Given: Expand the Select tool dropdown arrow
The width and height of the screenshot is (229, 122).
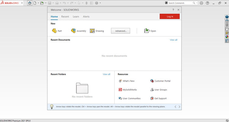Looking at the screenshot, I should point(83,3).
